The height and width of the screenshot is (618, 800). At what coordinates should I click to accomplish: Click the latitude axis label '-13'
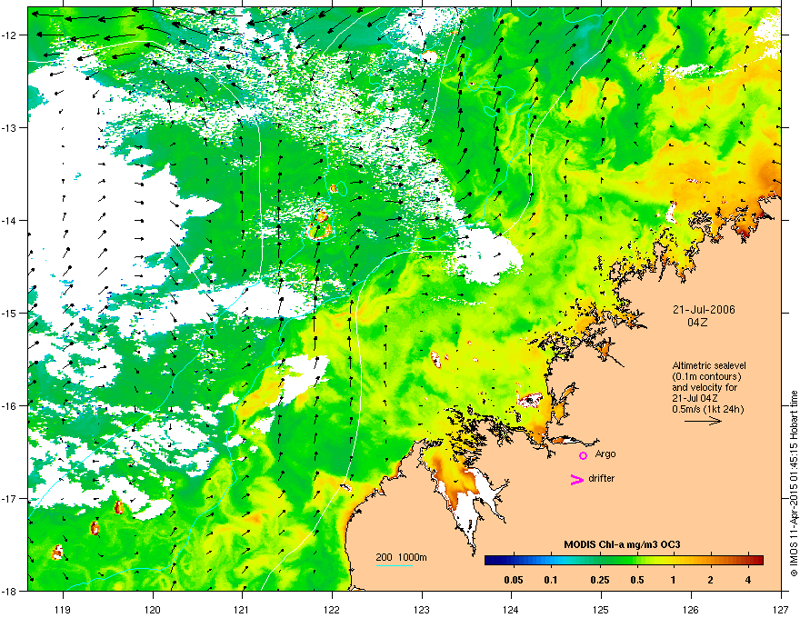tap(10, 127)
